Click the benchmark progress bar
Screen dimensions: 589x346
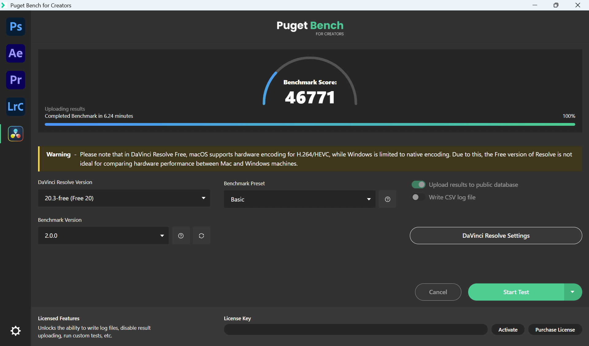point(310,125)
